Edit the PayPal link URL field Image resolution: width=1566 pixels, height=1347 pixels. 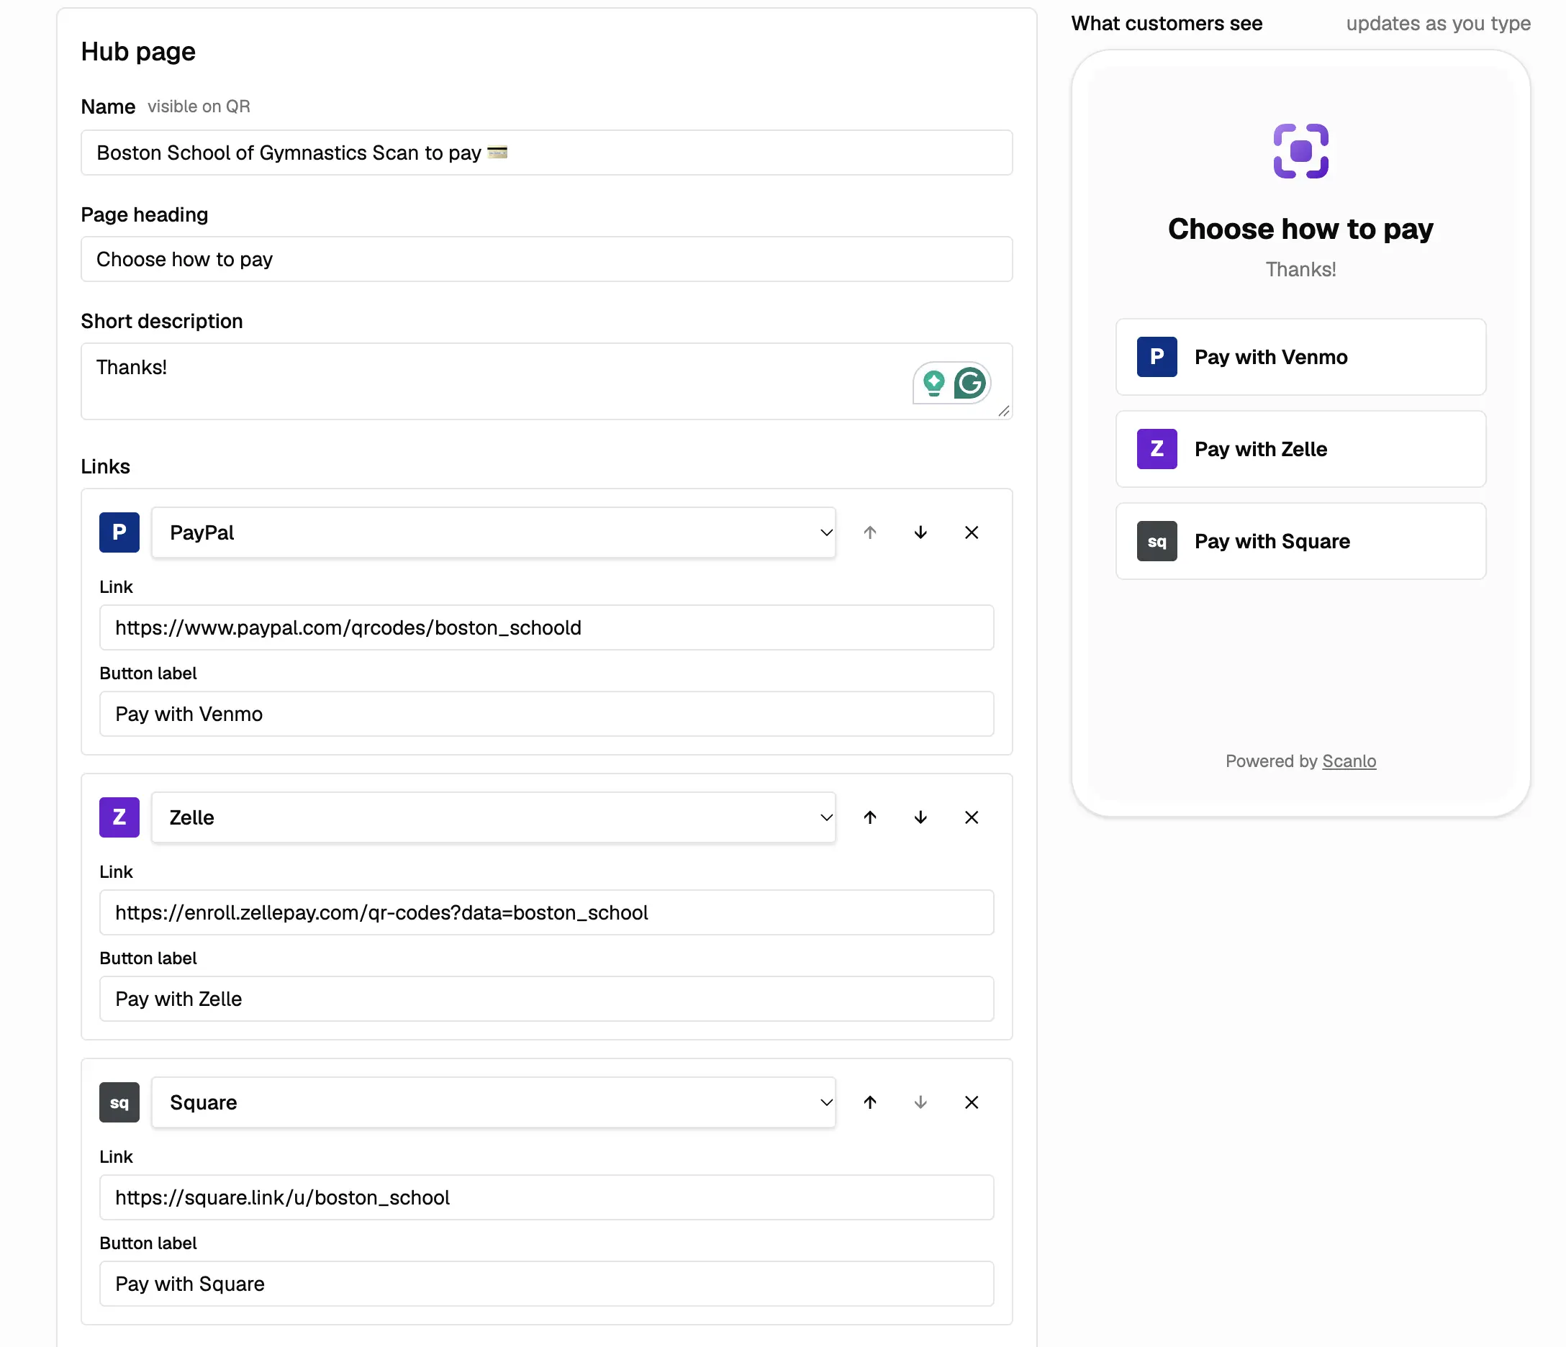(546, 627)
